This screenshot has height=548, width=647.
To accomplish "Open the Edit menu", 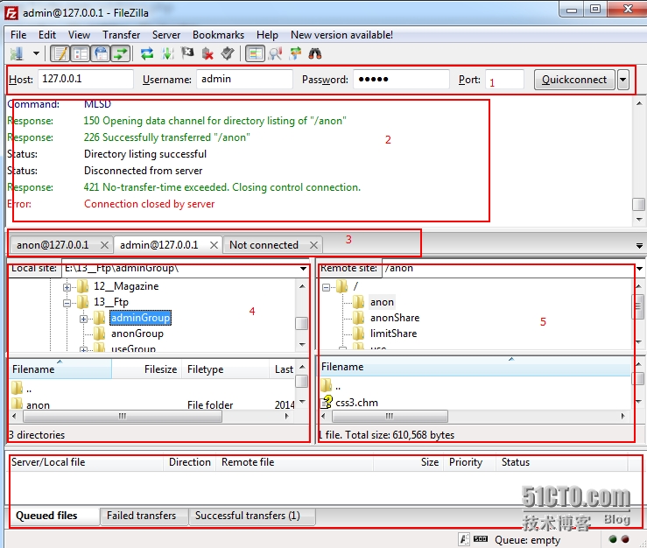I will [x=47, y=35].
